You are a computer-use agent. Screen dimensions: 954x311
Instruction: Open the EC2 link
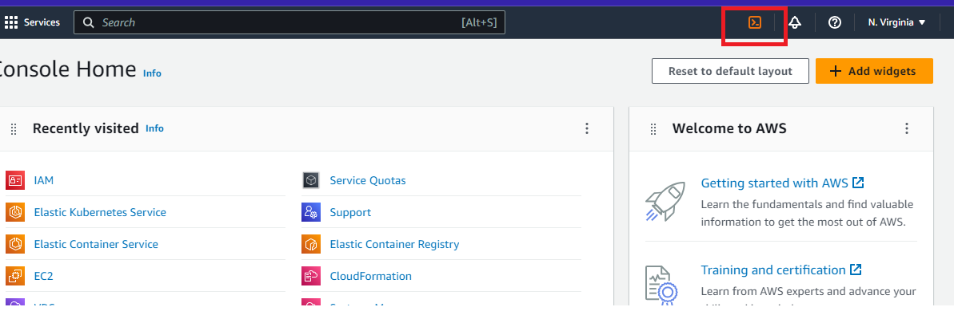pyautogui.click(x=44, y=276)
